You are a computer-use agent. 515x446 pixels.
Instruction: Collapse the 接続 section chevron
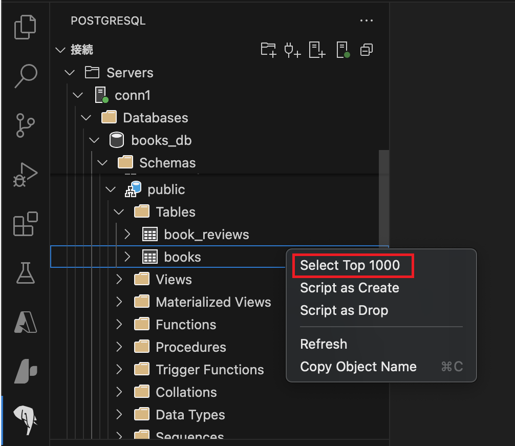point(60,50)
